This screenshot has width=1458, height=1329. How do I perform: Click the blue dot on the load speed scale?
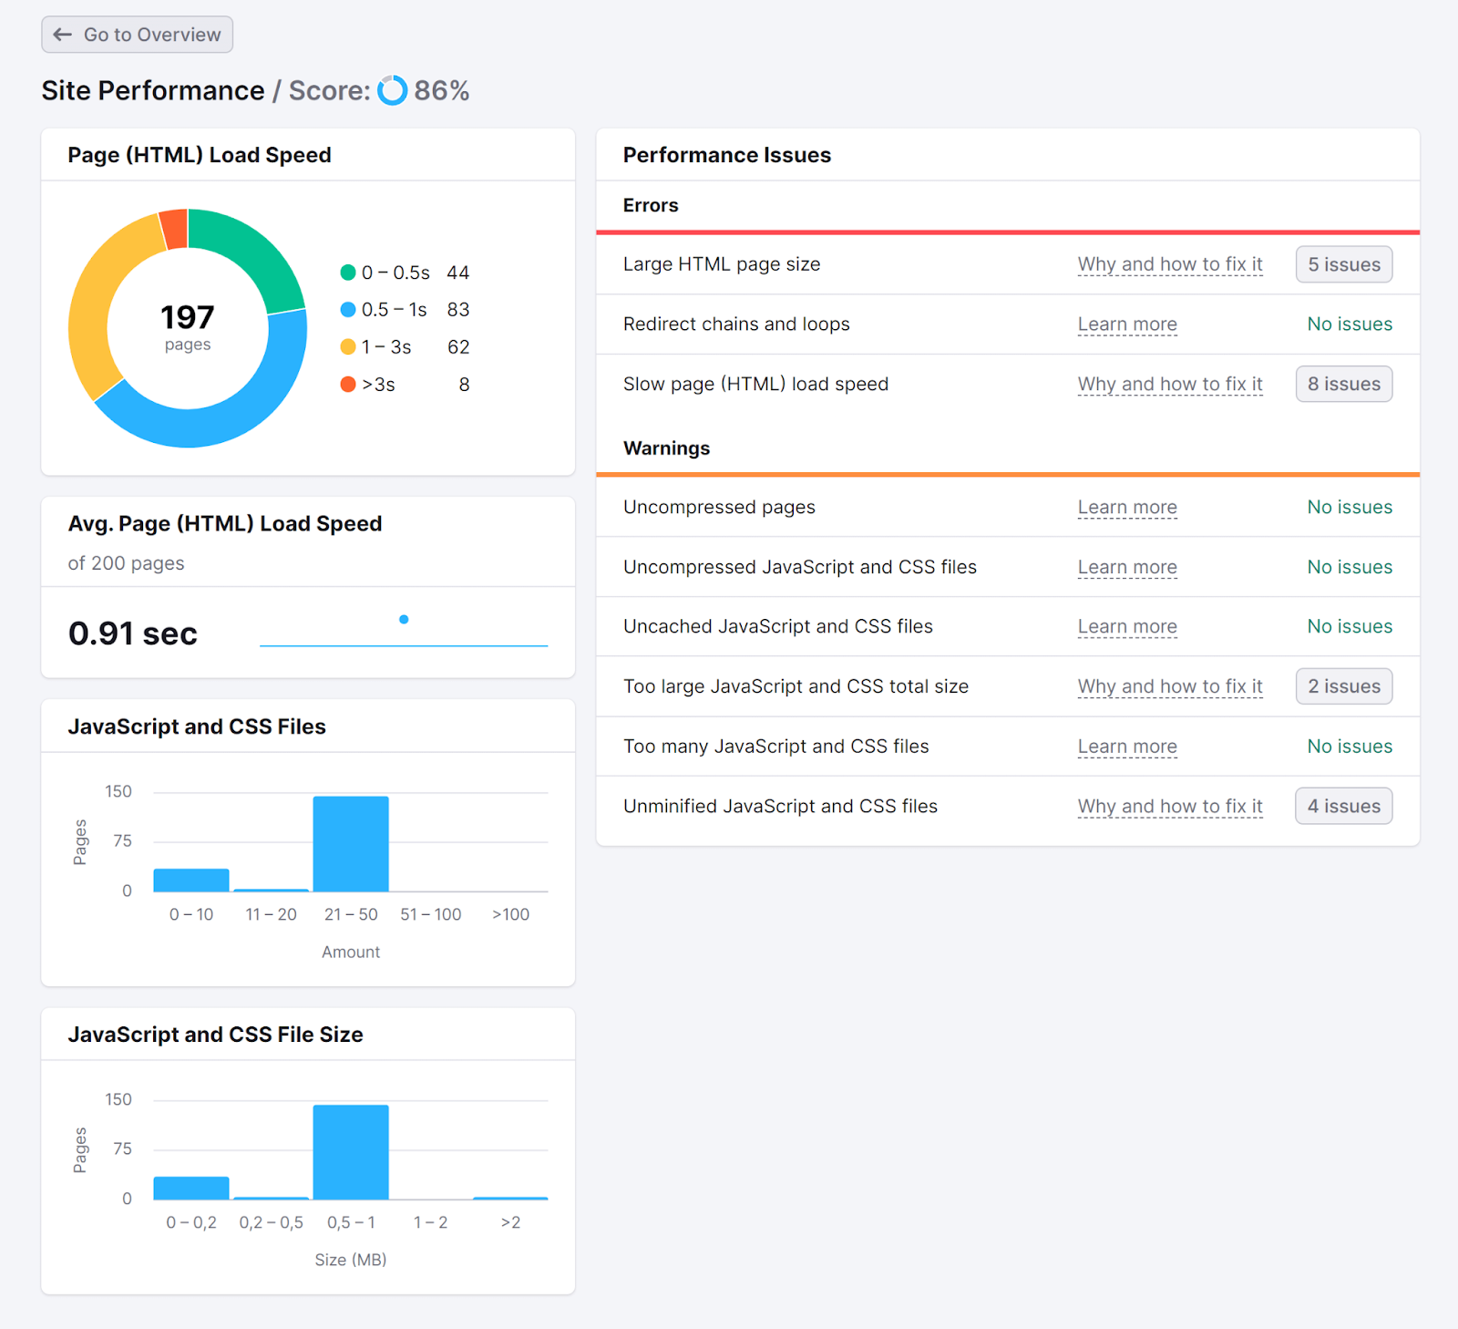404,619
